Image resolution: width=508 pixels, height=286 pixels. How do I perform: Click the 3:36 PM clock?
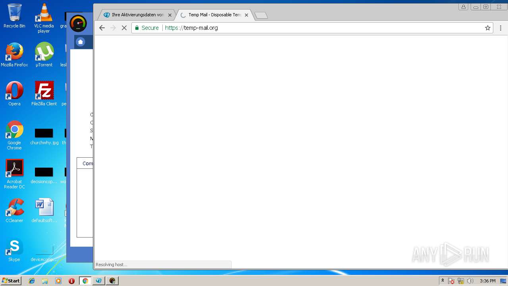(x=487, y=281)
